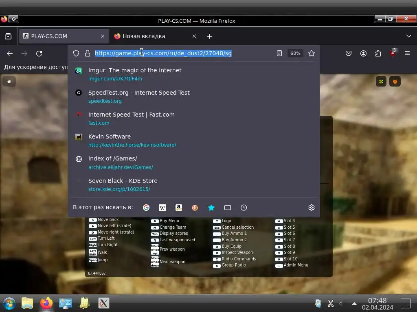Screen dimensions: 417x312
Task: Open file manager from taskbar
Action: tap(27, 303)
